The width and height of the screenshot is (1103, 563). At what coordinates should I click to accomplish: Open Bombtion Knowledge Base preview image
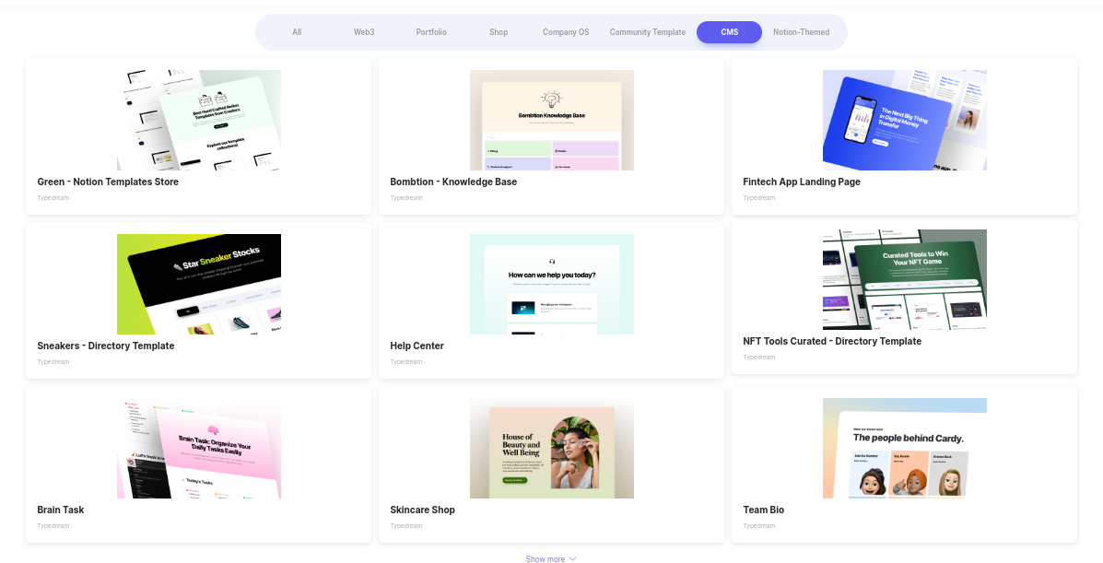(x=551, y=121)
